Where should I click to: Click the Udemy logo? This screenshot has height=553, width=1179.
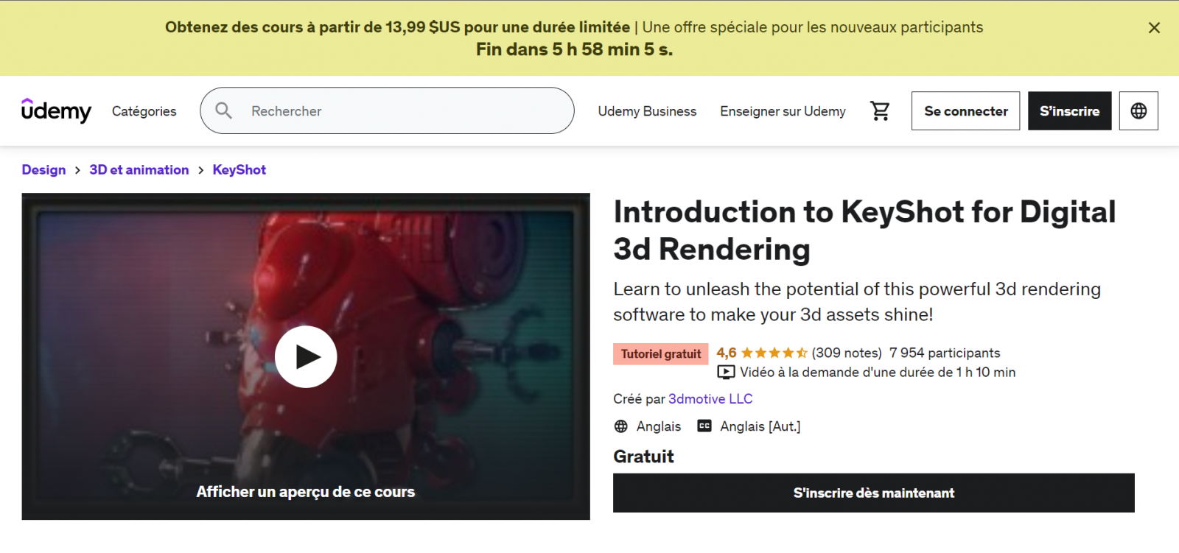click(56, 110)
